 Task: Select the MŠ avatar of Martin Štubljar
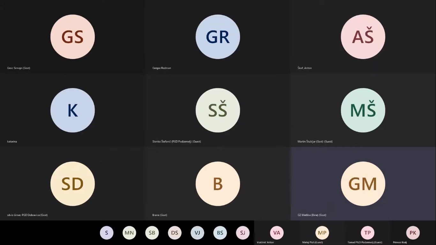[363, 110]
